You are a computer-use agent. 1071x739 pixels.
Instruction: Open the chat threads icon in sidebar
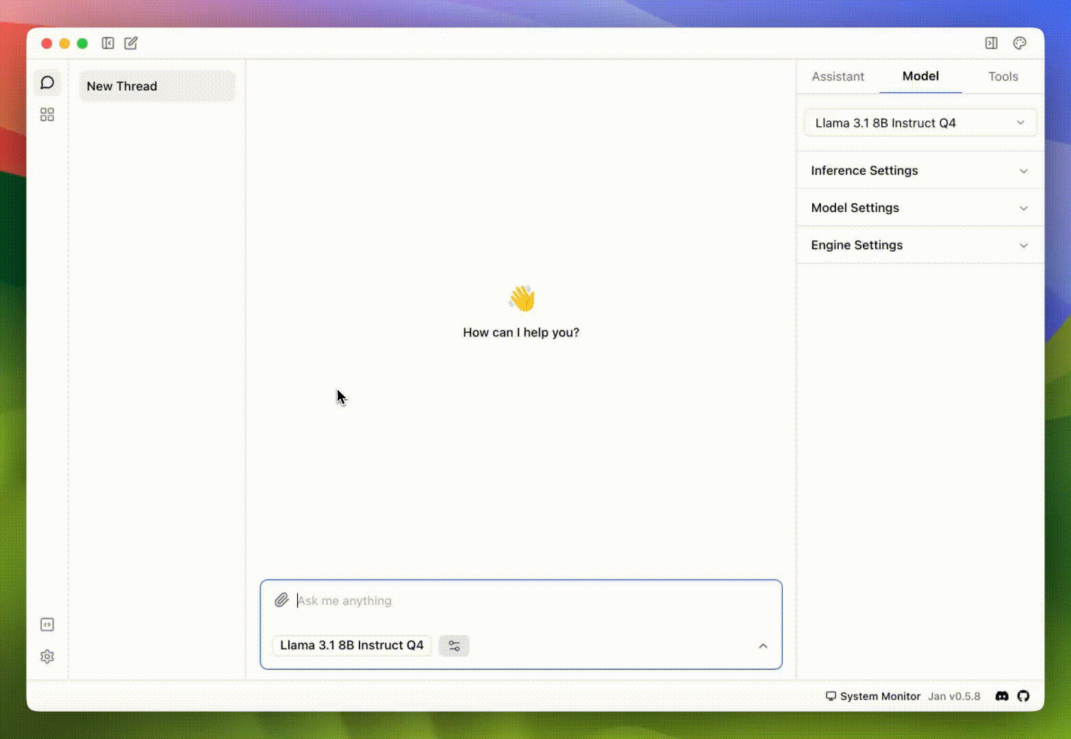pyautogui.click(x=47, y=83)
